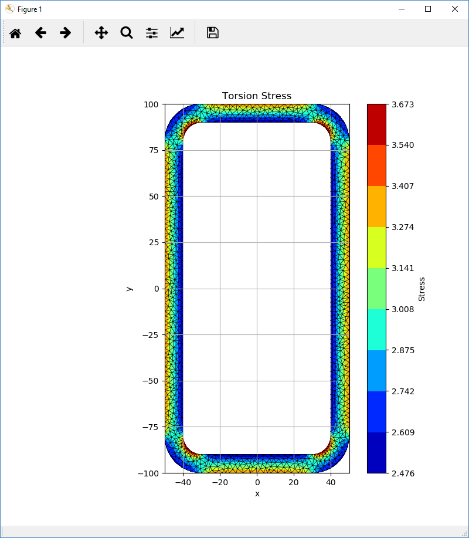Click the dark red colorbar segment
Screen dimensions: 469x538
(376, 124)
